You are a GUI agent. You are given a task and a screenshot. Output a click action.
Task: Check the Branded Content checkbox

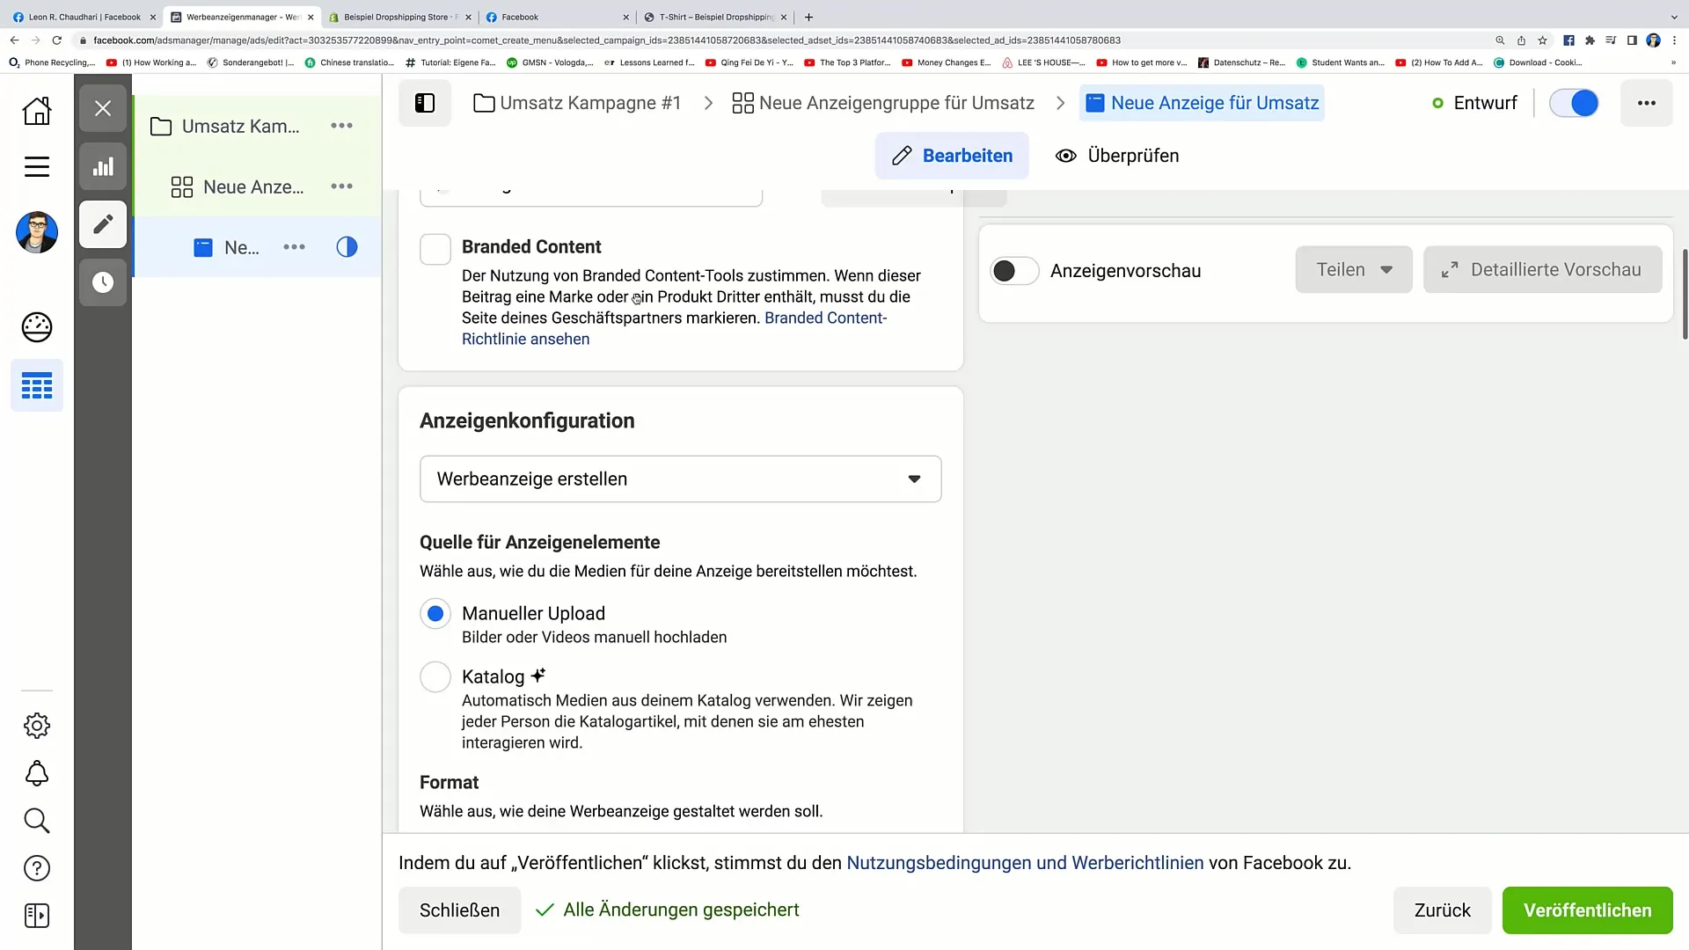(x=435, y=250)
